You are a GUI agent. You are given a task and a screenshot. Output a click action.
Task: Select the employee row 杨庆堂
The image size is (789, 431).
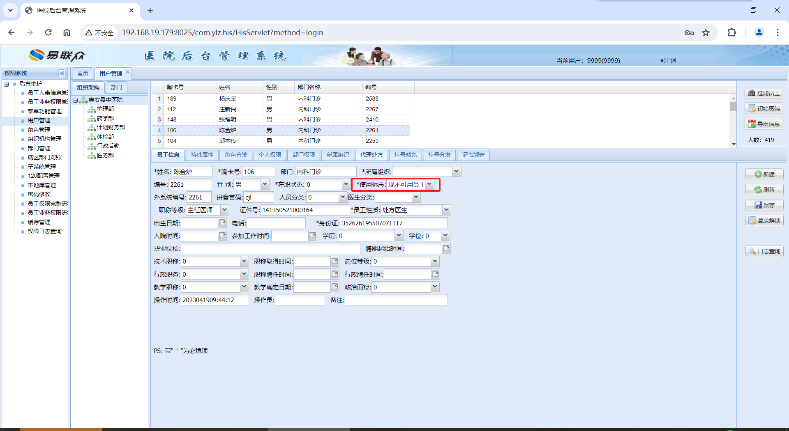click(x=281, y=99)
